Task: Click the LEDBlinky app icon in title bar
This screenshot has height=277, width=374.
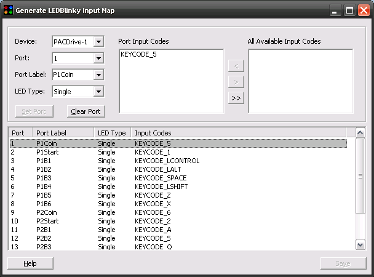Action: 8,10
